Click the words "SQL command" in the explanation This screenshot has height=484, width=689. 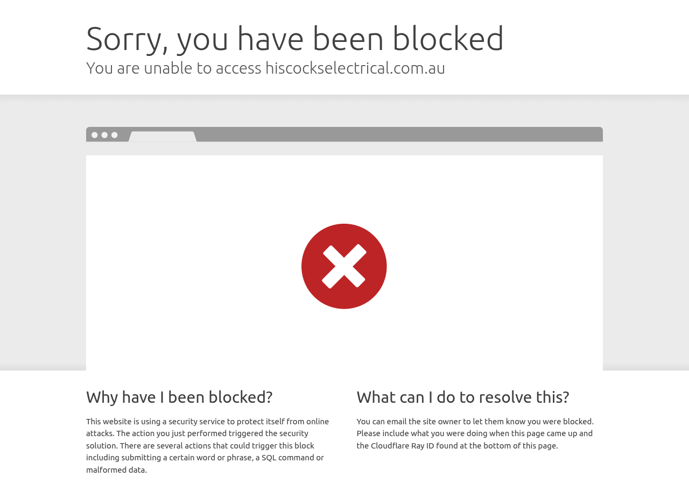[288, 458]
